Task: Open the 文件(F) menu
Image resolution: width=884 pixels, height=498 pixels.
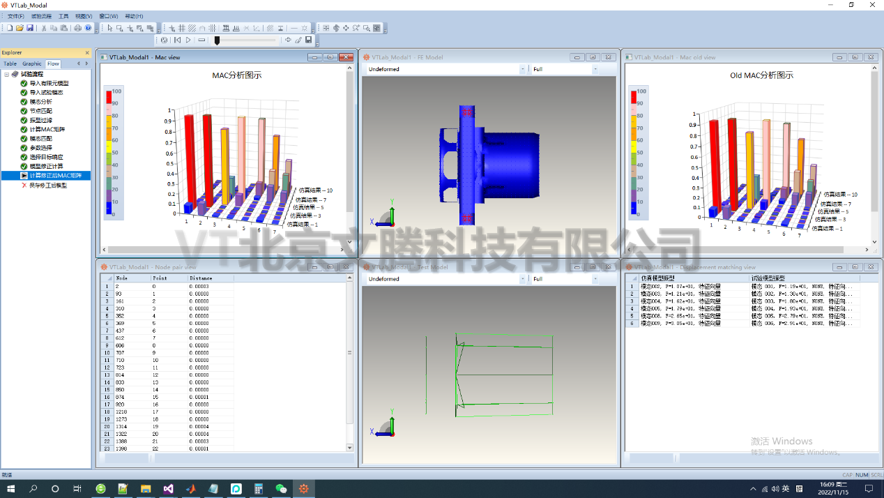Action: coord(15,16)
